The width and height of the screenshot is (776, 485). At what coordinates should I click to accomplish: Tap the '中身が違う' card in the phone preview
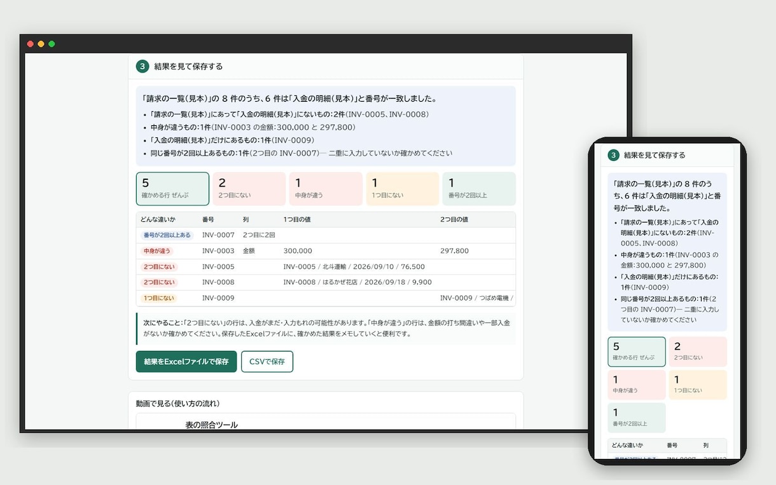click(637, 385)
